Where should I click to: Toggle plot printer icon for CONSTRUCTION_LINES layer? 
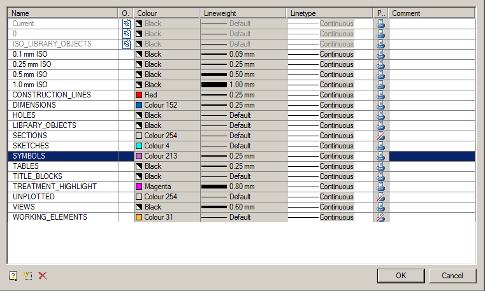(x=380, y=95)
